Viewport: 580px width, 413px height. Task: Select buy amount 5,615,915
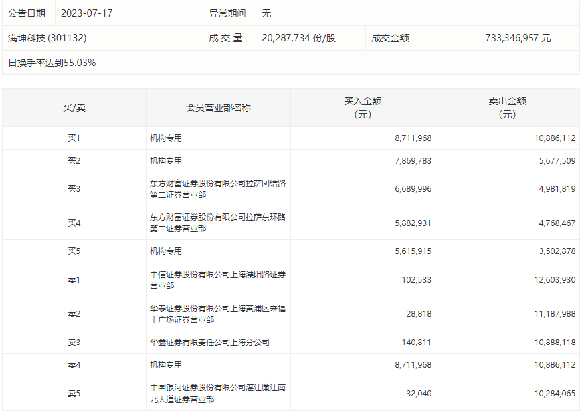[x=413, y=251]
